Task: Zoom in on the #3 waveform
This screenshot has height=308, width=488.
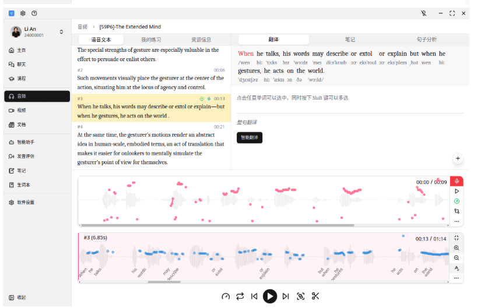Action: 457,248
